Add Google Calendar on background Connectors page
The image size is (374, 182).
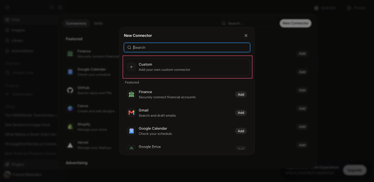pyautogui.click(x=302, y=72)
